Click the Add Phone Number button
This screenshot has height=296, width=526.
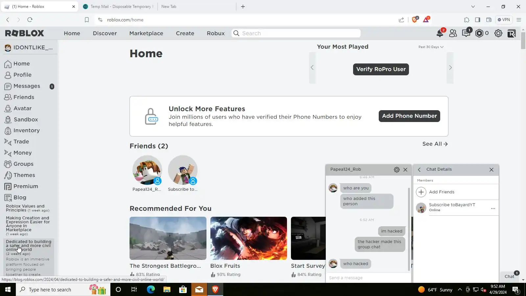(x=409, y=116)
